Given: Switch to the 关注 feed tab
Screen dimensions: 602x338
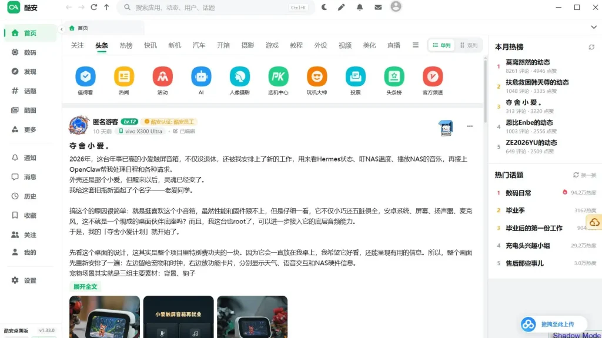Looking at the screenshot, I should click(x=77, y=45).
